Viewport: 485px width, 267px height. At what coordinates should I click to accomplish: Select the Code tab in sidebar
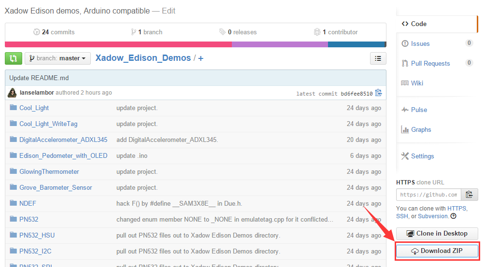[436, 24]
